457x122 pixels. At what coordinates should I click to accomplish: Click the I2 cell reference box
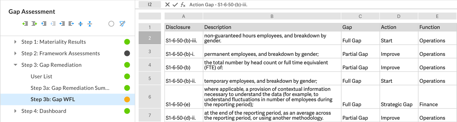[150, 5]
